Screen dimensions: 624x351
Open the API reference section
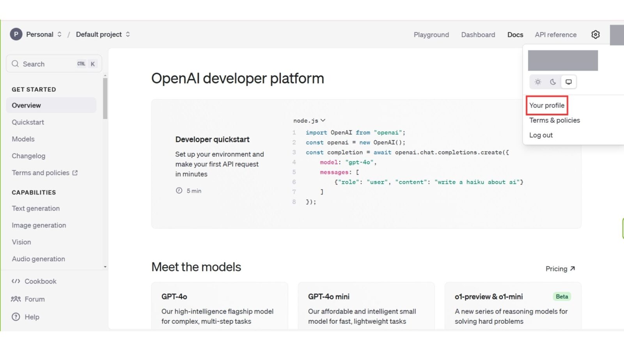tap(555, 35)
